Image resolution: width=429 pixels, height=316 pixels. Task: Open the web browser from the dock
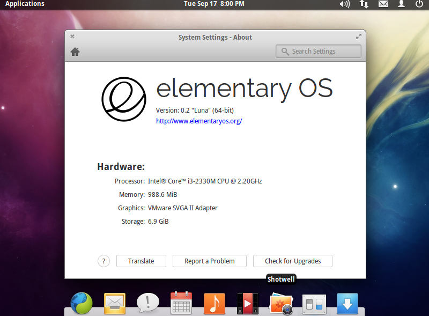click(x=82, y=303)
